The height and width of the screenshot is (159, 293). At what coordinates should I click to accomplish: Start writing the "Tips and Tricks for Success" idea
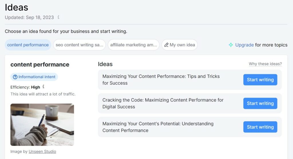click(260, 80)
